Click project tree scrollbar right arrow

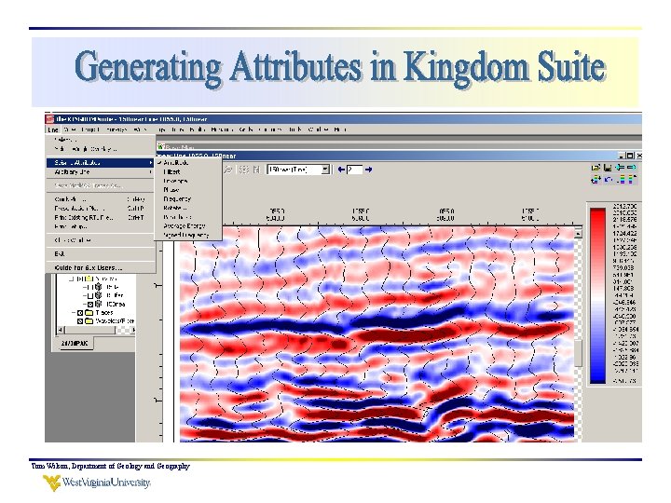(x=132, y=330)
